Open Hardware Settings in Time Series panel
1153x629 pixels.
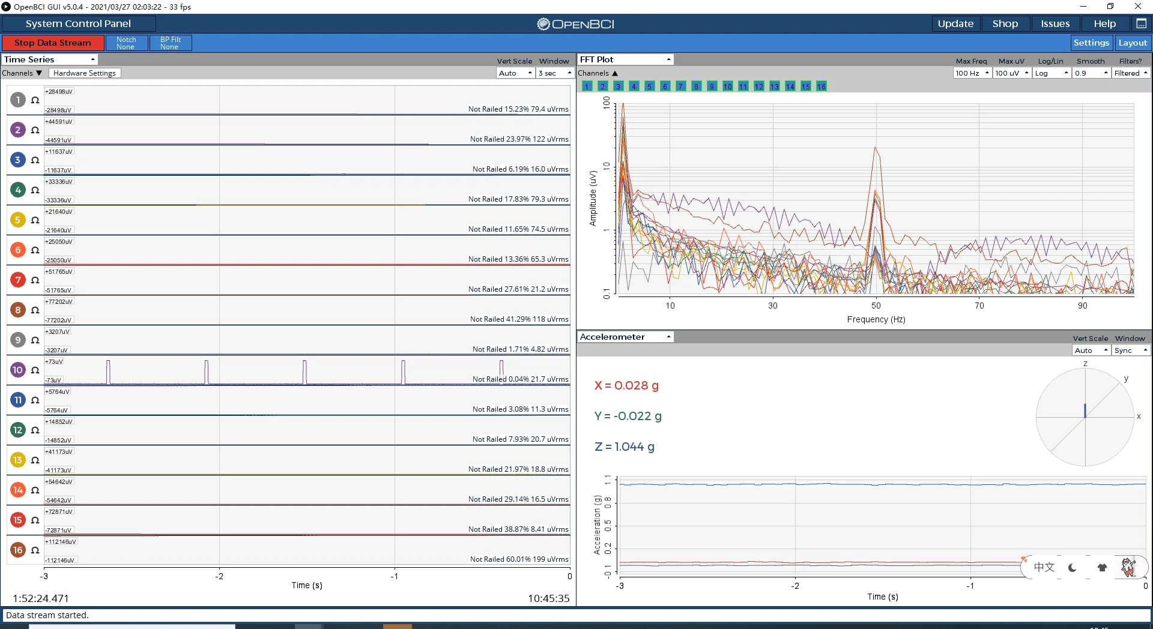click(x=85, y=73)
